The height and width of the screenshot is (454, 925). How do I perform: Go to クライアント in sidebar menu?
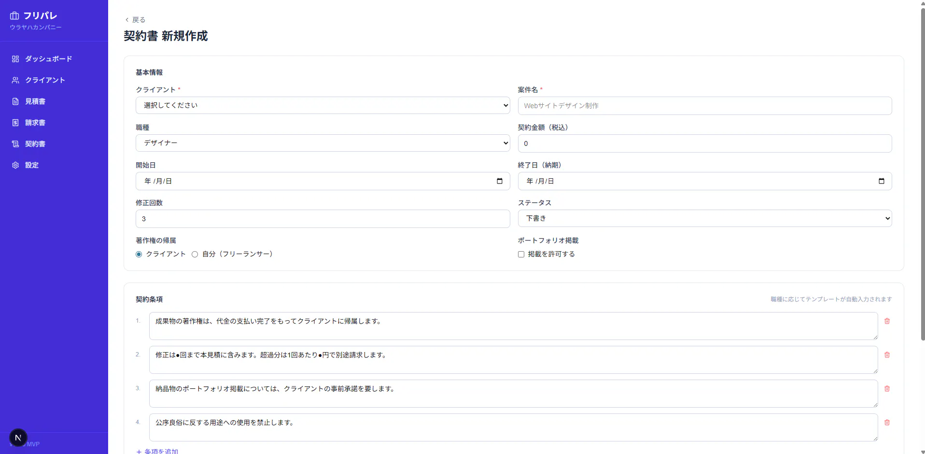pyautogui.click(x=54, y=80)
